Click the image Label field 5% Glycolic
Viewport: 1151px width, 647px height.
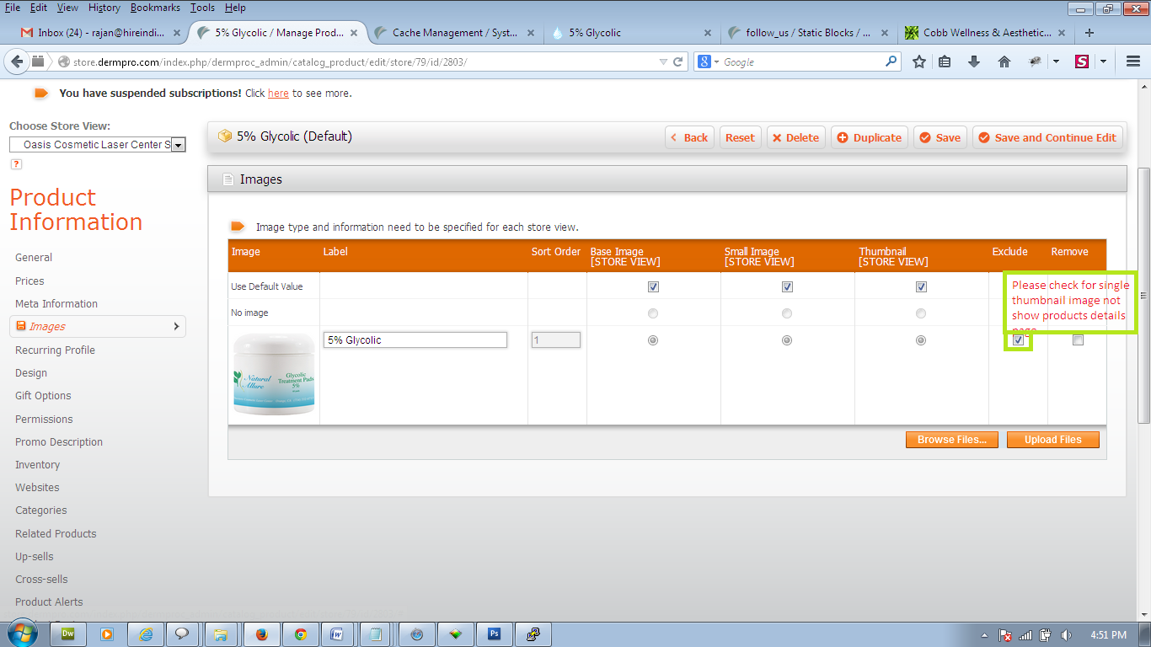415,340
